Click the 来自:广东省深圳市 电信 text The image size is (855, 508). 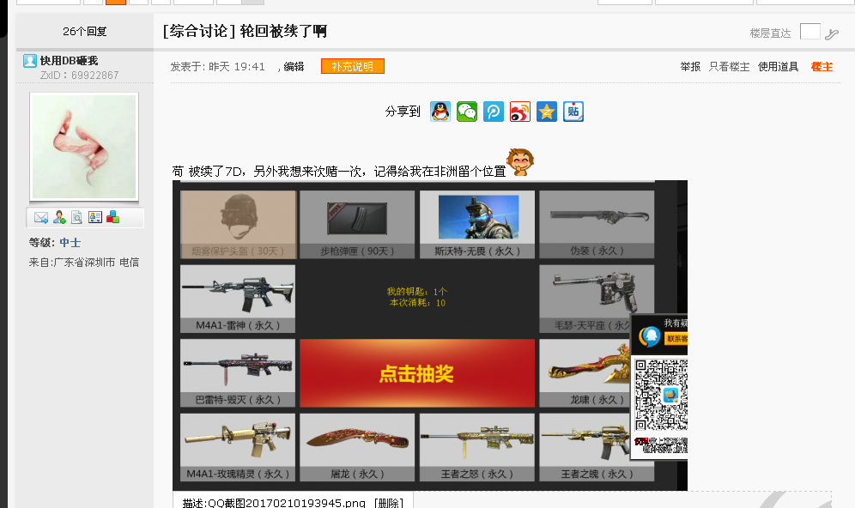pyautogui.click(x=84, y=263)
